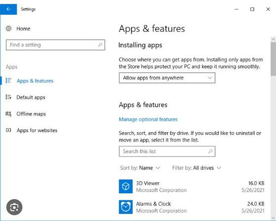Open Manage optional features link
Screen dimensions: 276x221
(x=148, y=119)
